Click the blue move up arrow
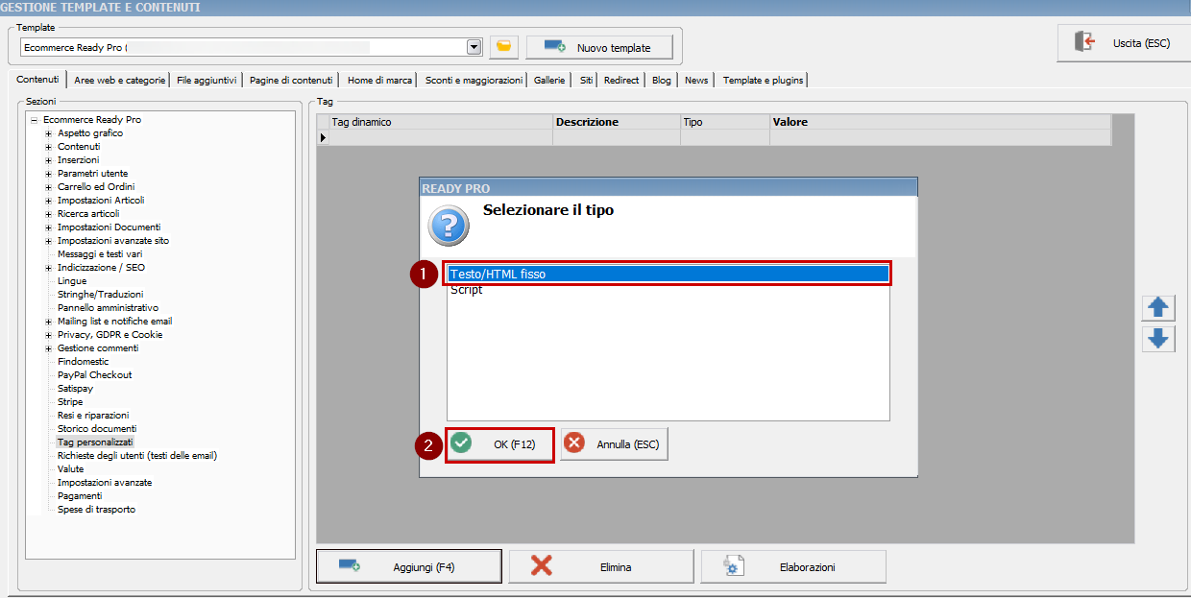1191x598 pixels. pyautogui.click(x=1158, y=308)
